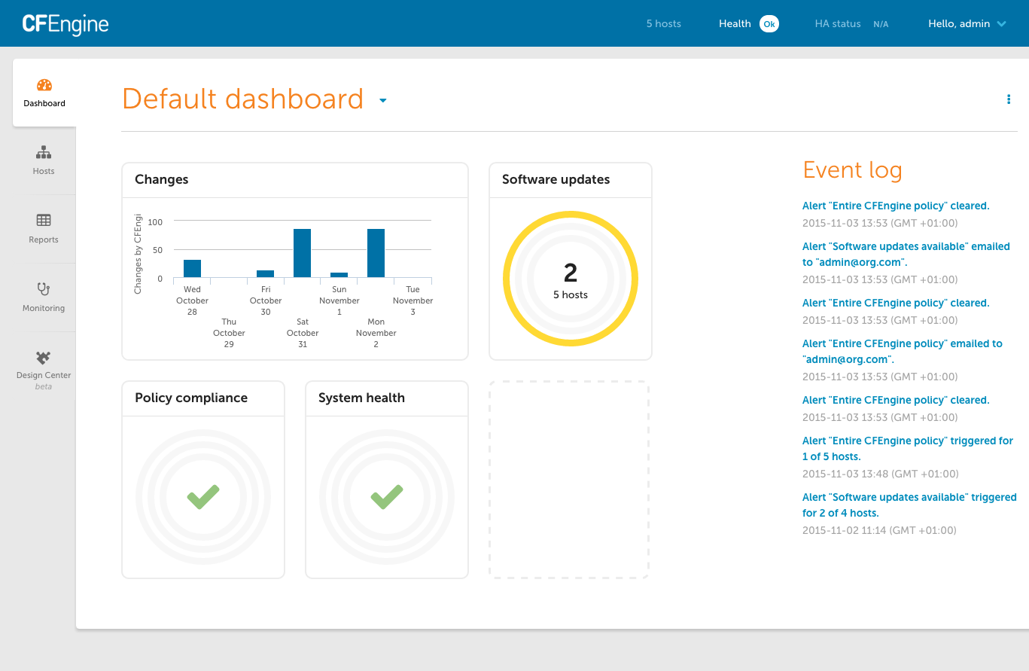Open alert triggered for 1 of 5 hosts
Image resolution: width=1029 pixels, height=671 pixels.
pos(908,449)
